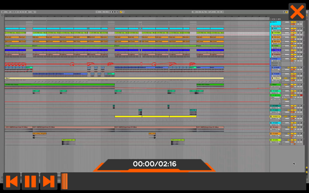Disarm the red record button on 15 808 Snar
The width and height of the screenshot is (309, 193).
pos(301,95)
